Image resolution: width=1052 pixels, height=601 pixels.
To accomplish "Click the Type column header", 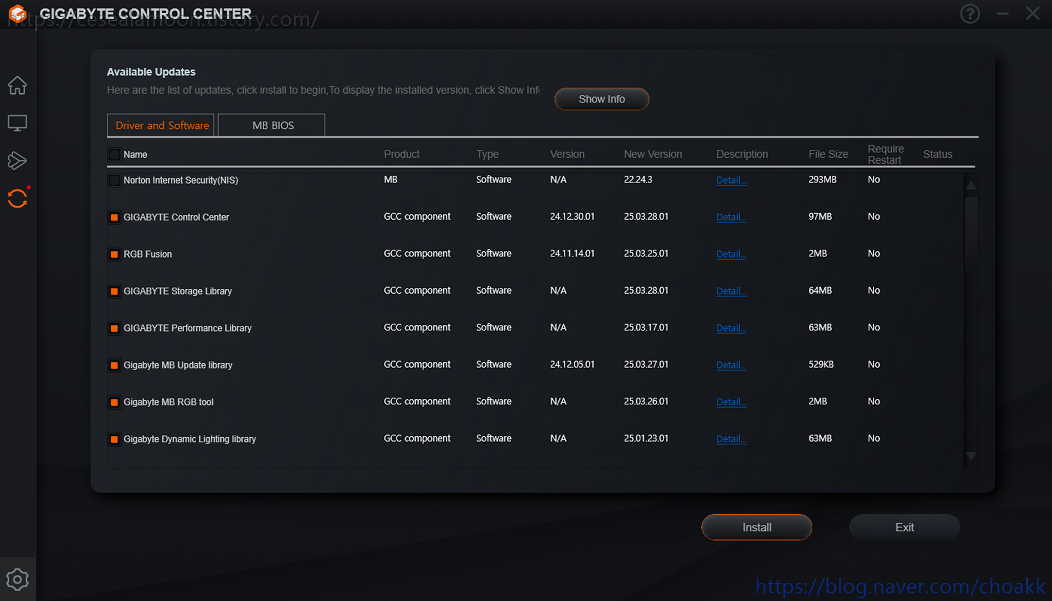I will [x=487, y=154].
